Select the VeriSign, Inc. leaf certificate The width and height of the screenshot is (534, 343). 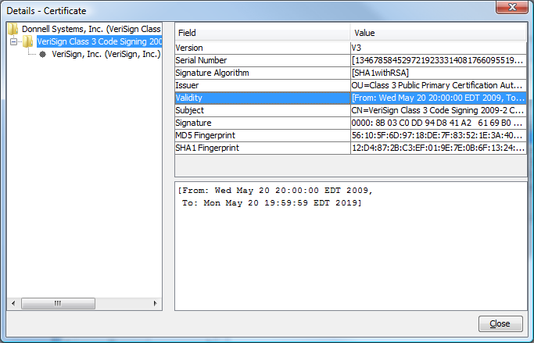coord(106,55)
